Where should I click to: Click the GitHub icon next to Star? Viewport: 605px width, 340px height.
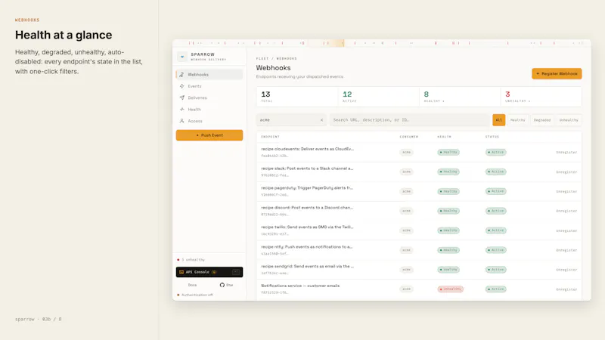click(222, 285)
